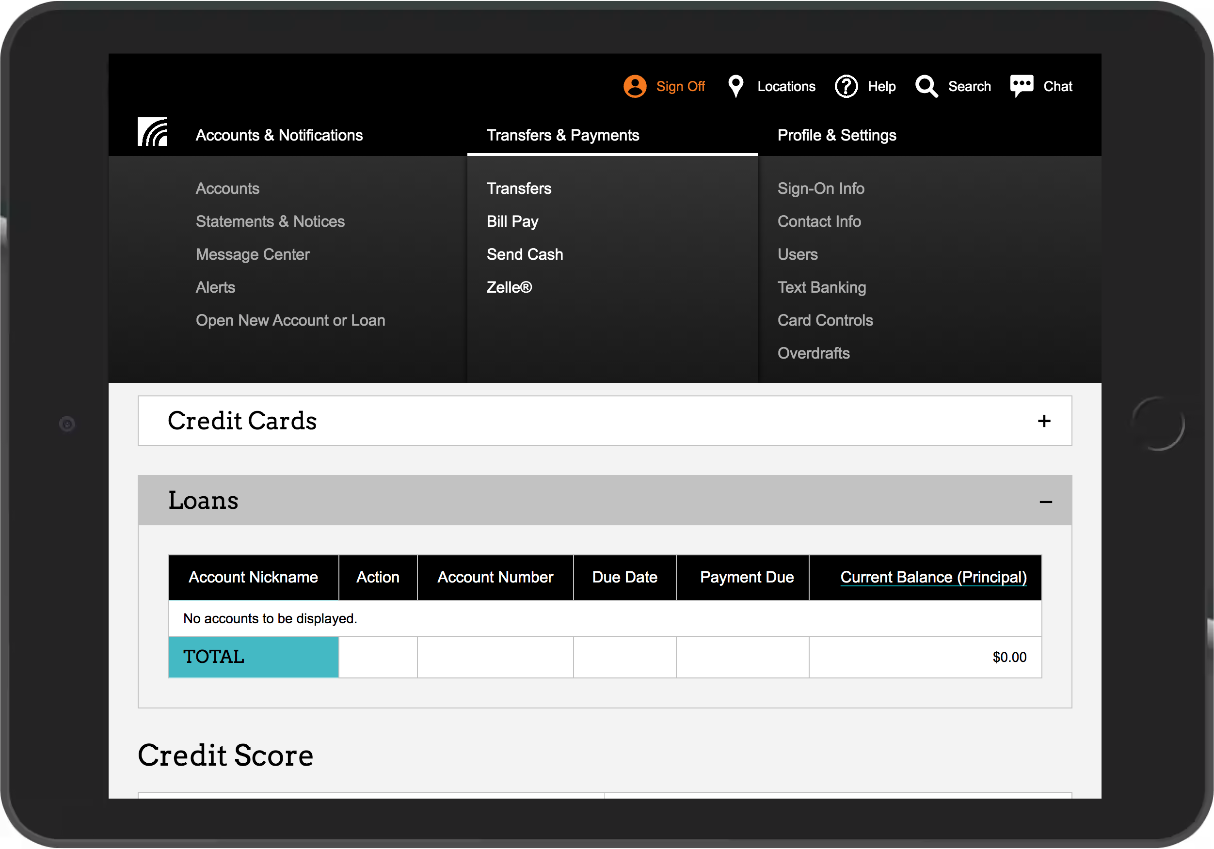Expand the Credit Cards section plus
The image size is (1214, 849).
pos(1044,421)
